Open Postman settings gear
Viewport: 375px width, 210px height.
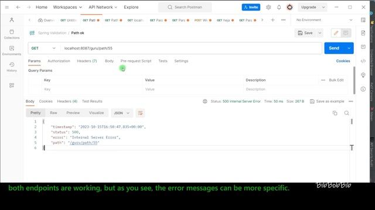268,8
